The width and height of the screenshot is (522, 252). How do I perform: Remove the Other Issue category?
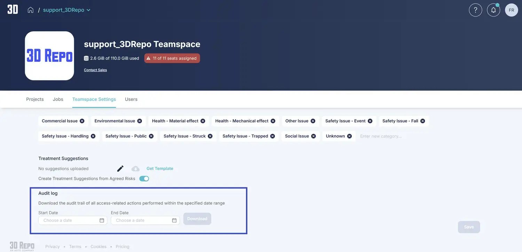pos(313,121)
